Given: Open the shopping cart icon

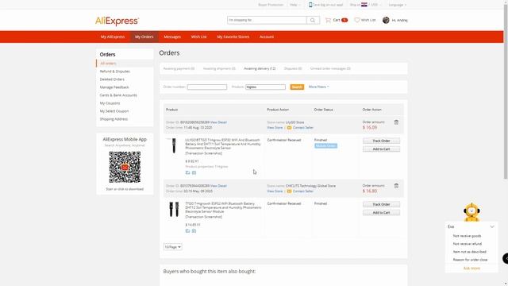Looking at the screenshot, I should [328, 20].
